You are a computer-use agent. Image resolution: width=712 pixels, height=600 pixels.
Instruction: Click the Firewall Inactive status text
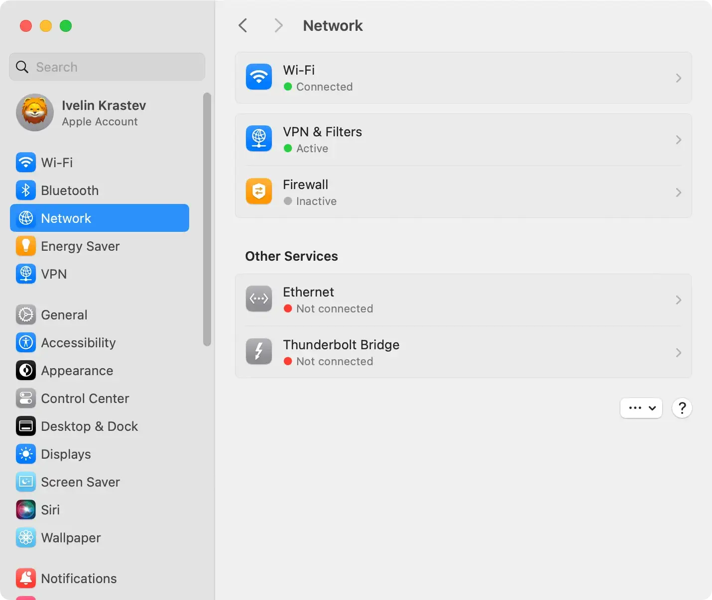[x=316, y=201]
